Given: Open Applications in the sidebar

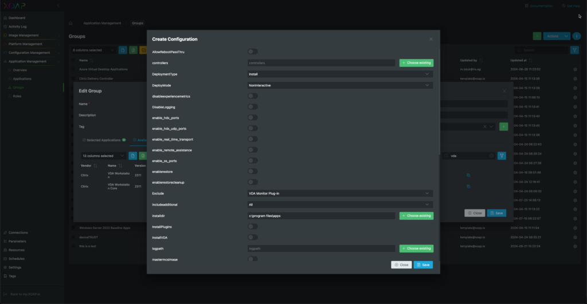Looking at the screenshot, I should coord(22,79).
